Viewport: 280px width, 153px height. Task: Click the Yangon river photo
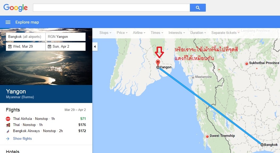click(46, 67)
